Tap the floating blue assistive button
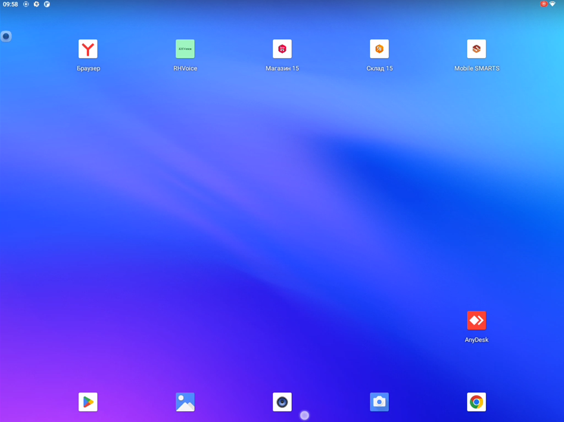This screenshot has height=422, width=564. click(x=6, y=36)
